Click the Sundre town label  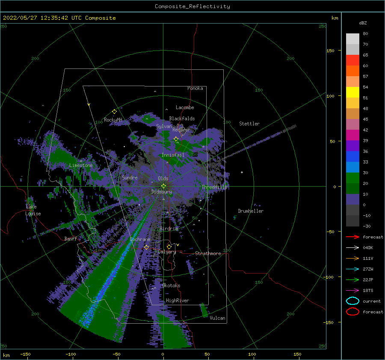pyautogui.click(x=130, y=177)
